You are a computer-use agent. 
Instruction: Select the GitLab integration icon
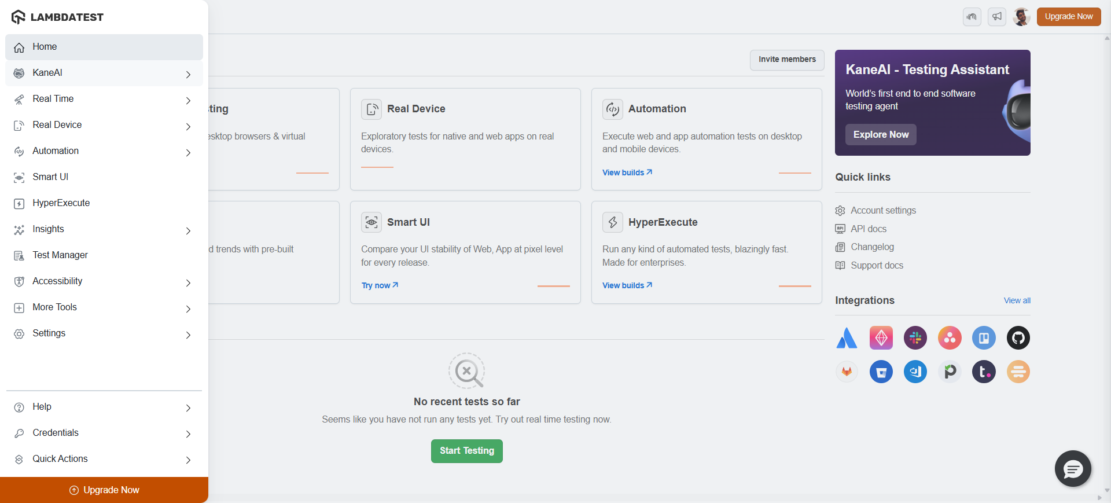click(847, 372)
